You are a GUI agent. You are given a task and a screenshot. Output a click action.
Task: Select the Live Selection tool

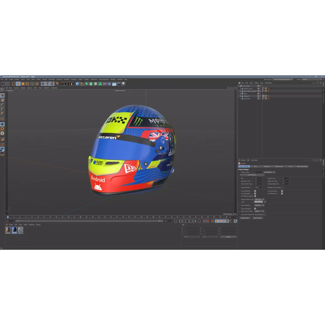pyautogui.click(x=14, y=84)
